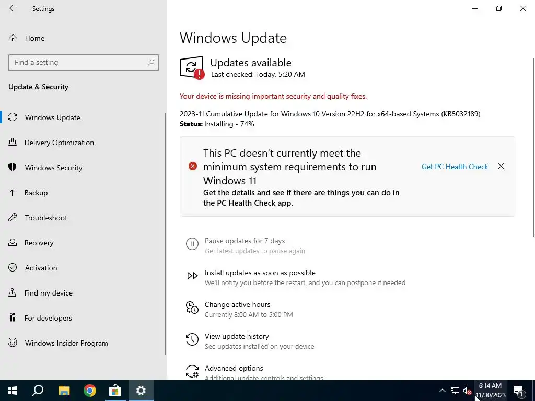Click the red error icon in Windows 11 banner
Screen dimensions: 535x401
point(193,166)
